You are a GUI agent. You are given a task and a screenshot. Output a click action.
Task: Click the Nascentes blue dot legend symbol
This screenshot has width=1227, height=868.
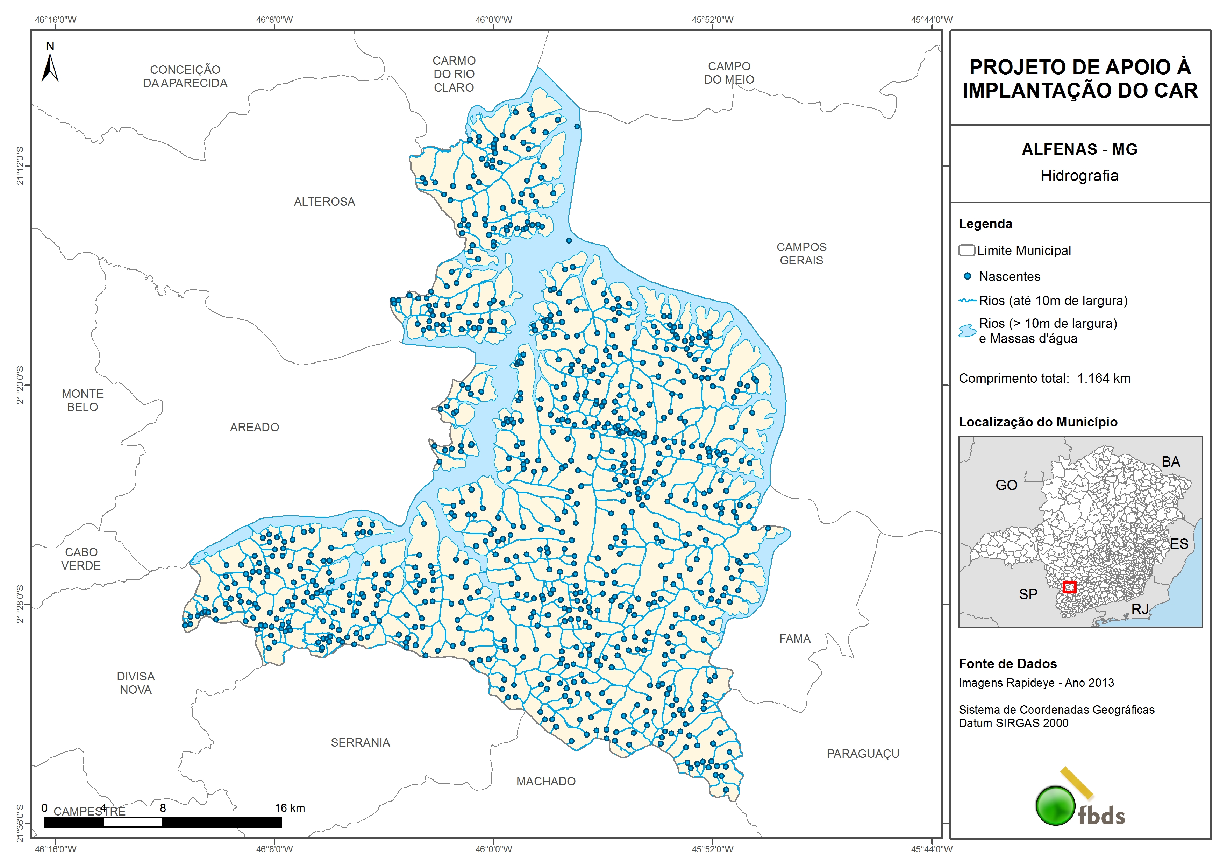click(967, 276)
